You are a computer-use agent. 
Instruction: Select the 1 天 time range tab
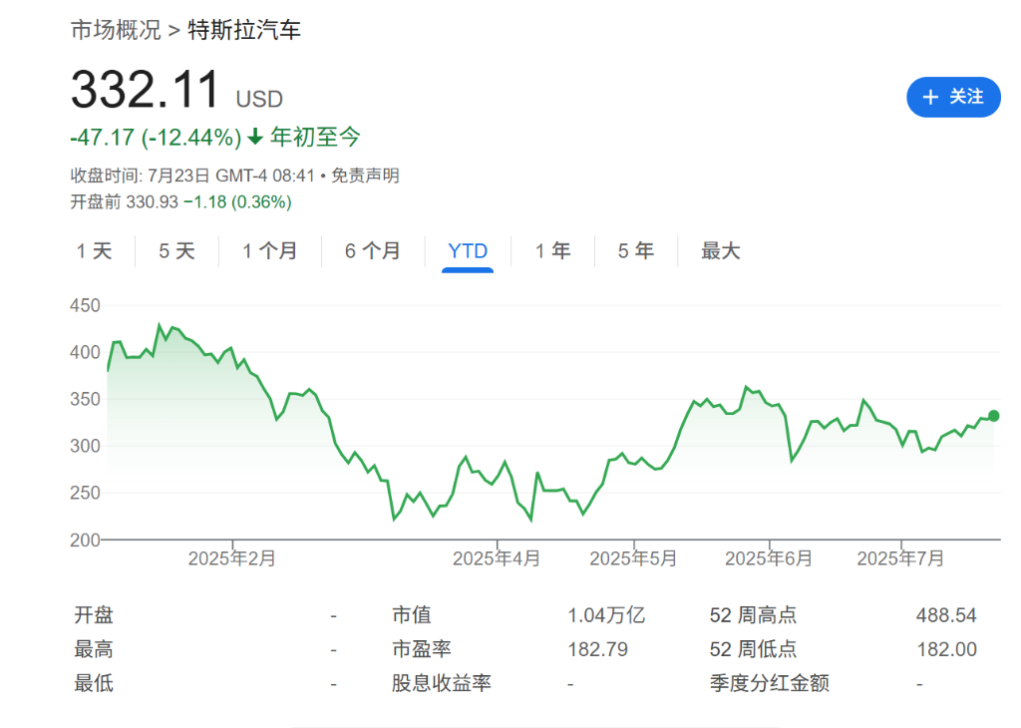94,250
